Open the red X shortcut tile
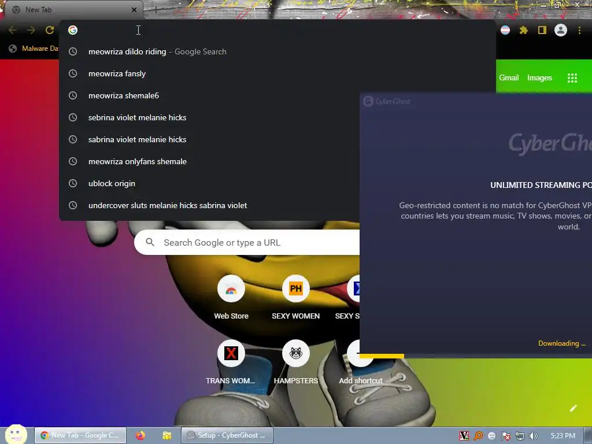Viewport: 592px width, 444px height. pos(231,353)
